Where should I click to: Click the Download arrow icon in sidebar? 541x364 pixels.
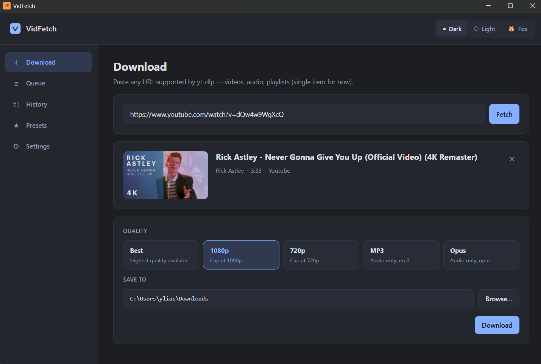pos(16,62)
